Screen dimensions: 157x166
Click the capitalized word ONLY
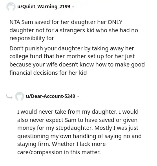pos(115,22)
